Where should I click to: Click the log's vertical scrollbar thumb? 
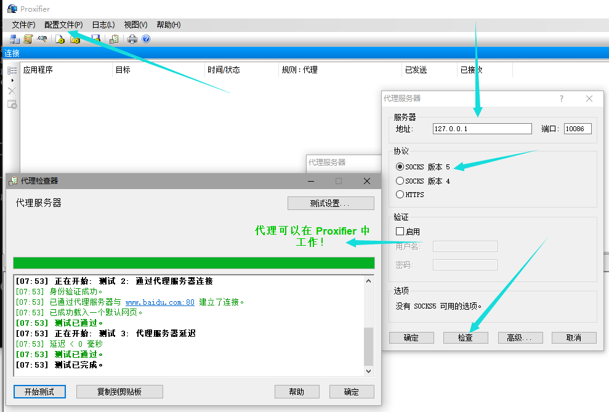pos(369,346)
